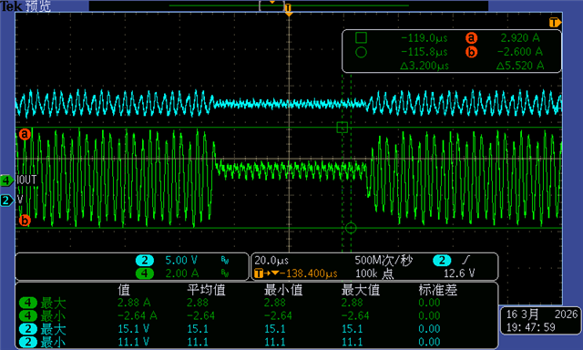Select the orange trigger level arrow on right edge

tap(555, 23)
